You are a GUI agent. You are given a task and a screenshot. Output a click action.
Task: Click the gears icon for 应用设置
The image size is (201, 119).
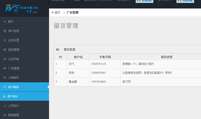[x=5, y=40]
